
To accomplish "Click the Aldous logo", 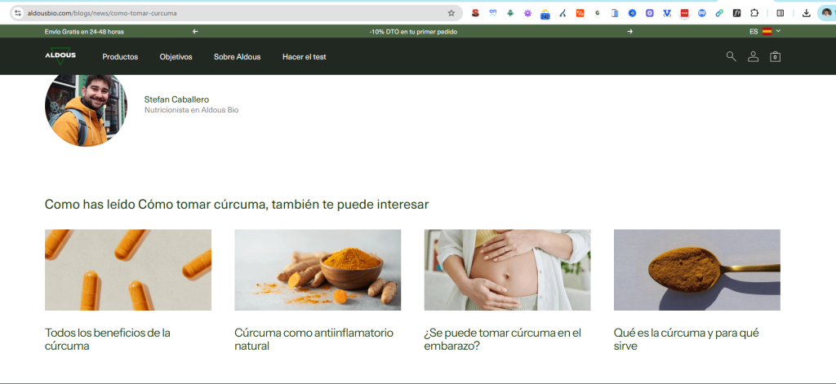I will (x=60, y=56).
